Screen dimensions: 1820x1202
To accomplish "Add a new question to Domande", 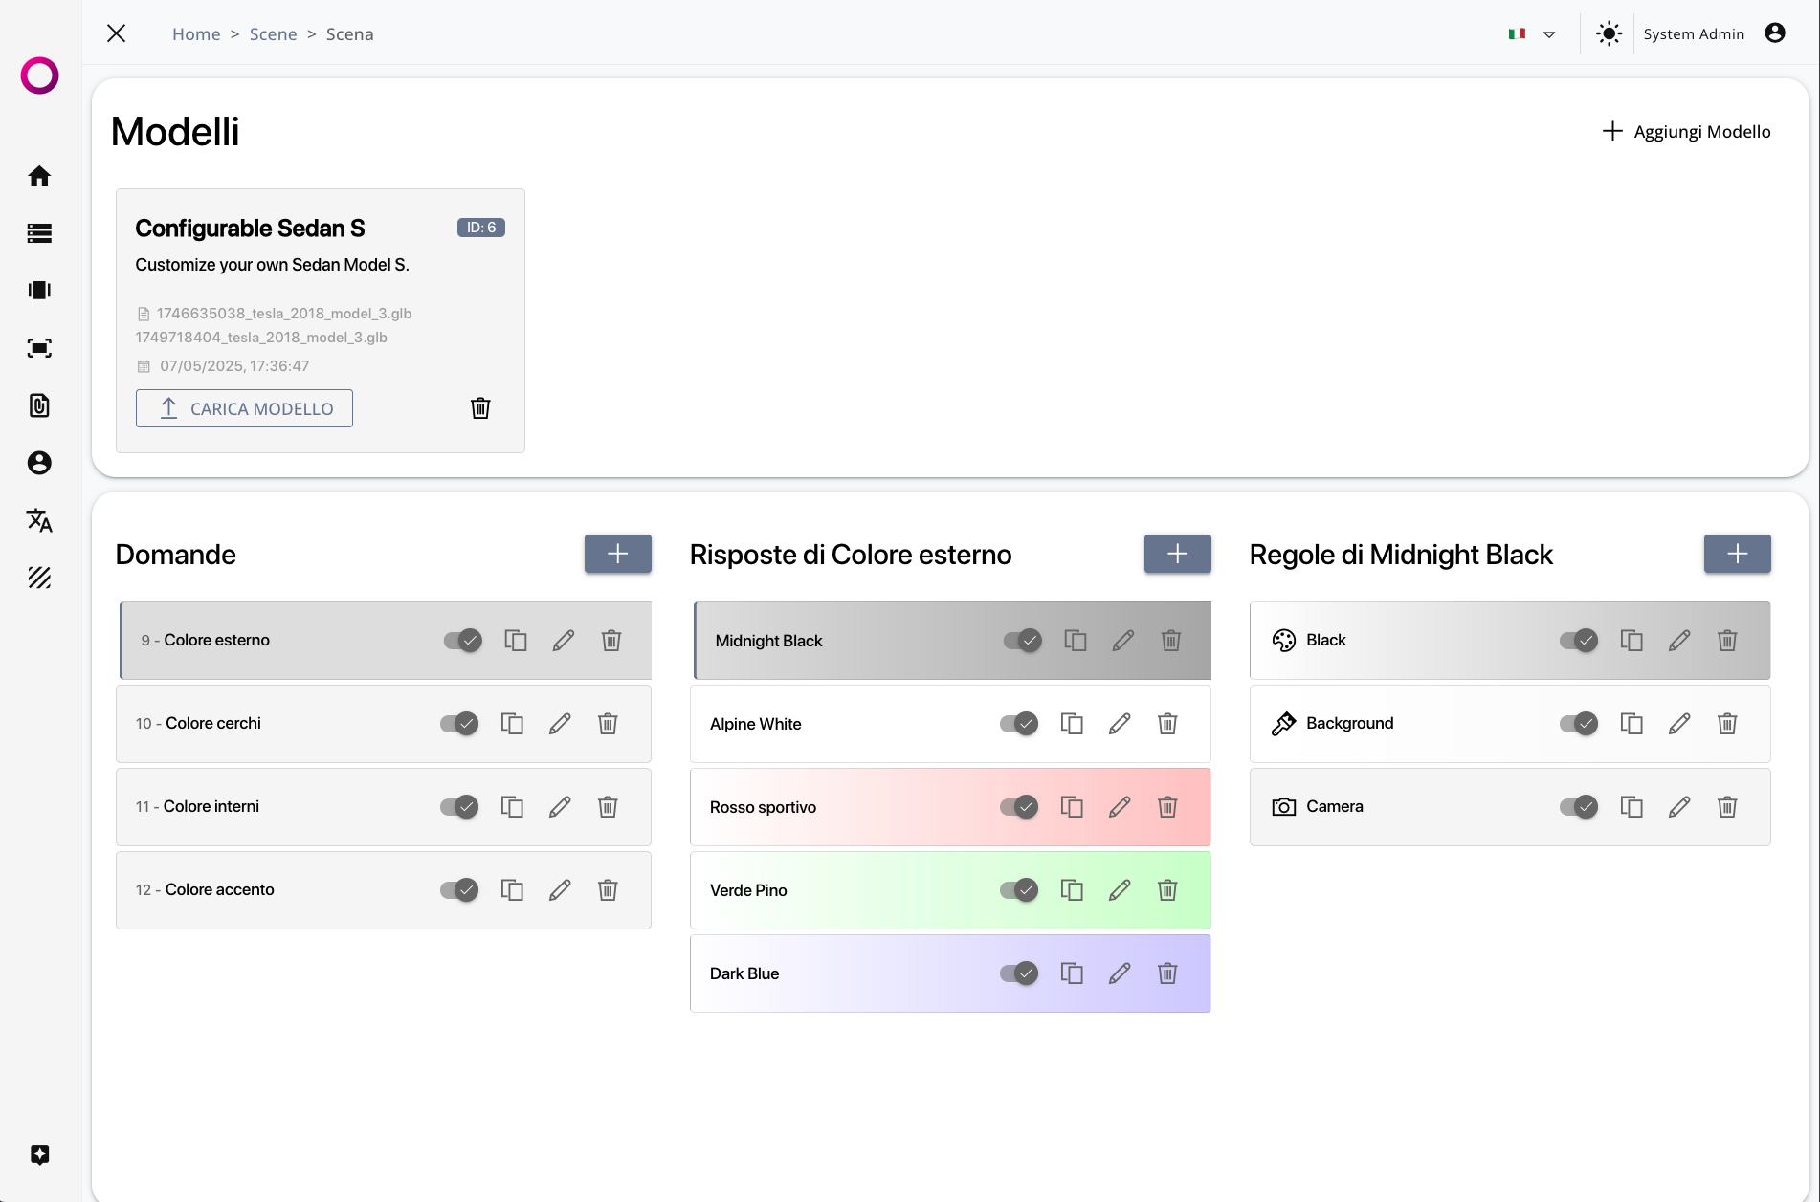I will point(618,554).
